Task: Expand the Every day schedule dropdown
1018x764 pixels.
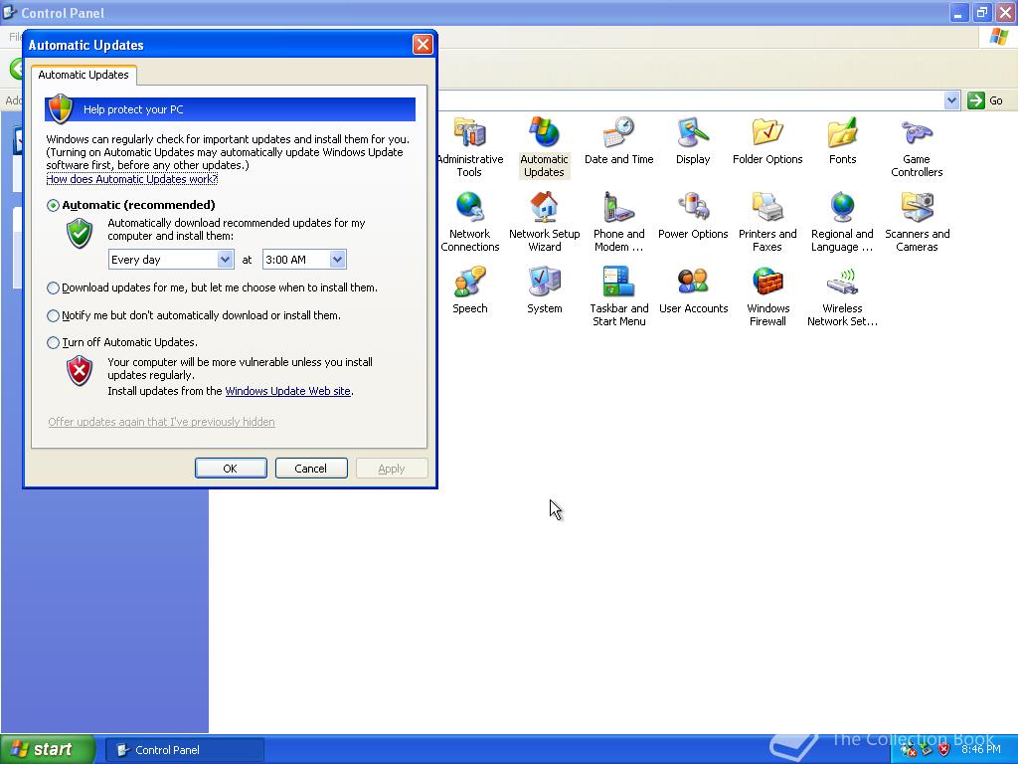Action: [x=225, y=260]
